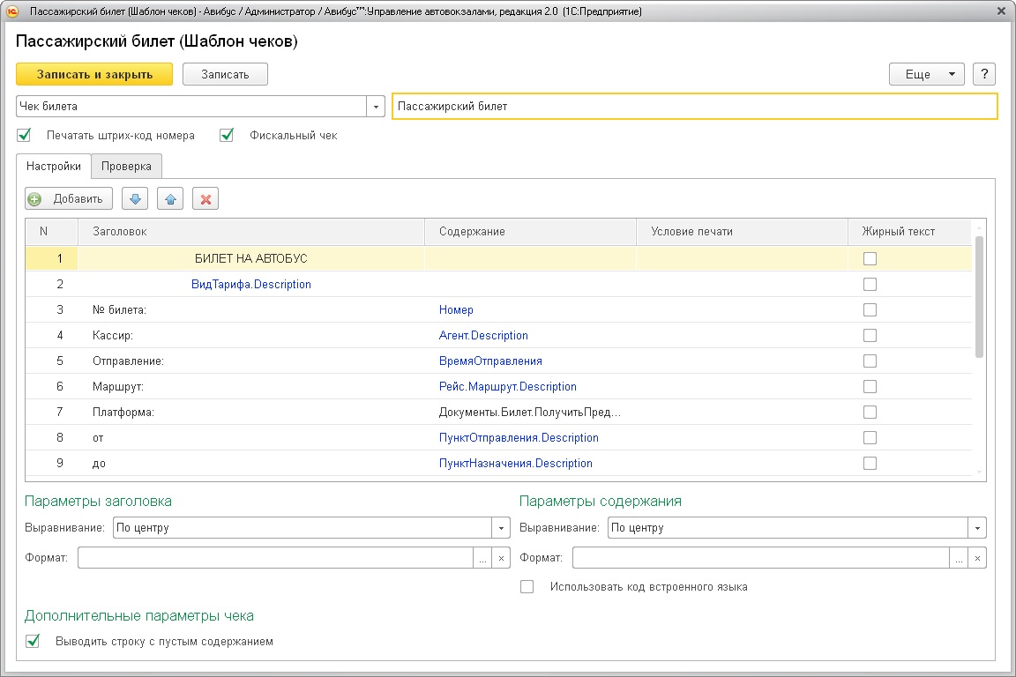Enable 'Использовать код встроенного языка' checkbox

[x=527, y=587]
